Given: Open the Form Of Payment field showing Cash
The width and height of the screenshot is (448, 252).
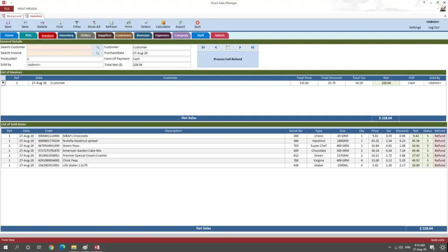Looking at the screenshot, I should [x=162, y=58].
